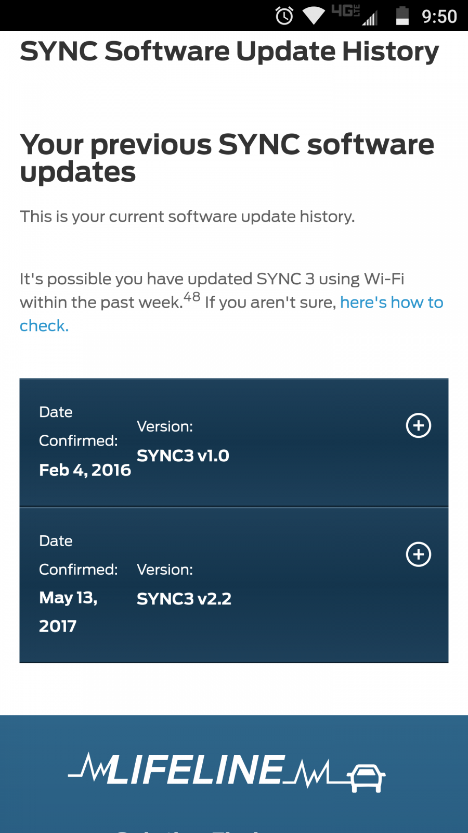This screenshot has width=468, height=833.
Task: Tap the battery status icon
Action: 402,16
